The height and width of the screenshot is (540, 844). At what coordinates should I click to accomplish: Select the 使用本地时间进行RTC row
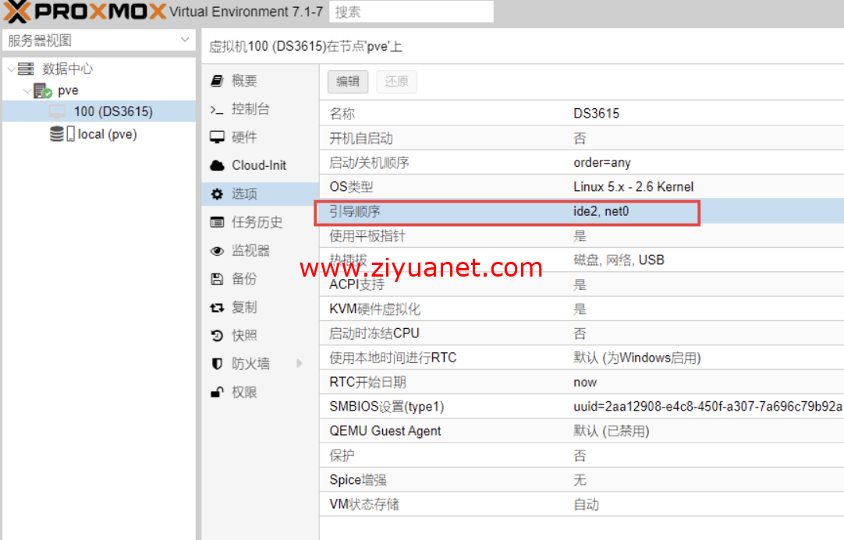point(582,358)
